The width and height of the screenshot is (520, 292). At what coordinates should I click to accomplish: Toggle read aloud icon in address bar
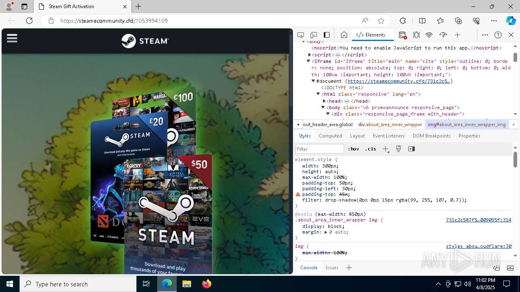click(x=365, y=21)
